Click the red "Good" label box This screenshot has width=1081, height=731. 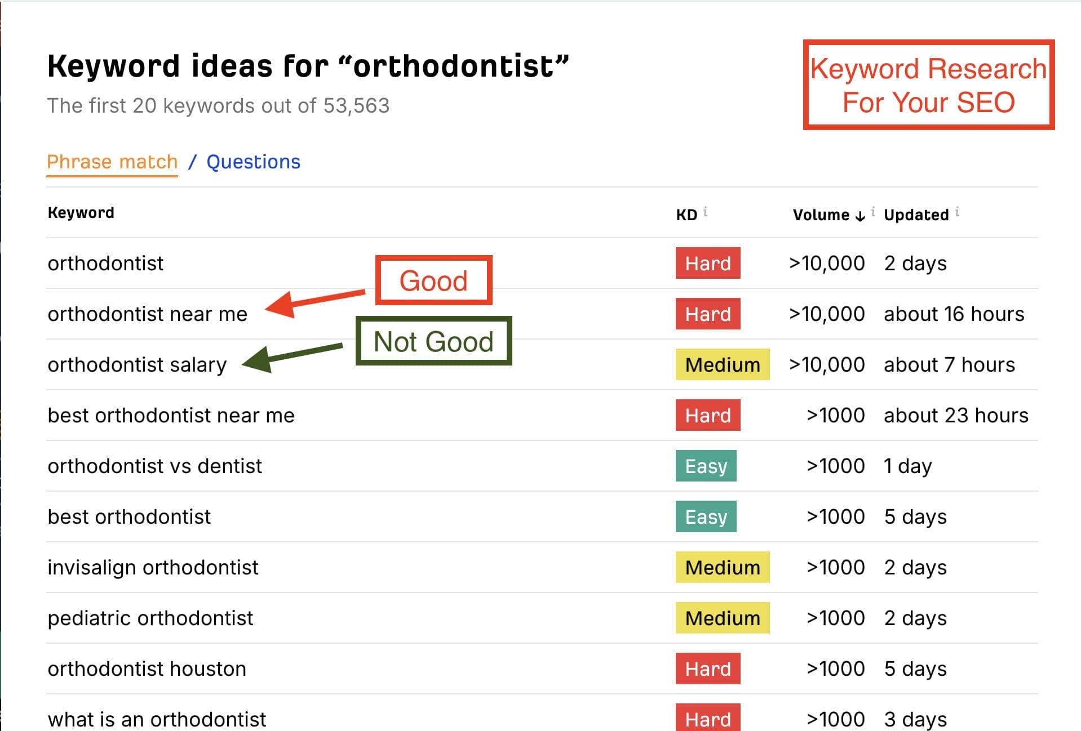pos(433,280)
